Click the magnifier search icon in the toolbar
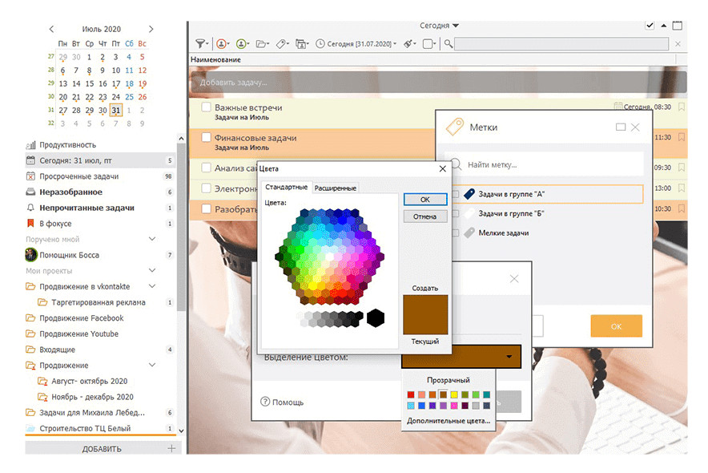The width and height of the screenshot is (708, 473). pyautogui.click(x=449, y=44)
